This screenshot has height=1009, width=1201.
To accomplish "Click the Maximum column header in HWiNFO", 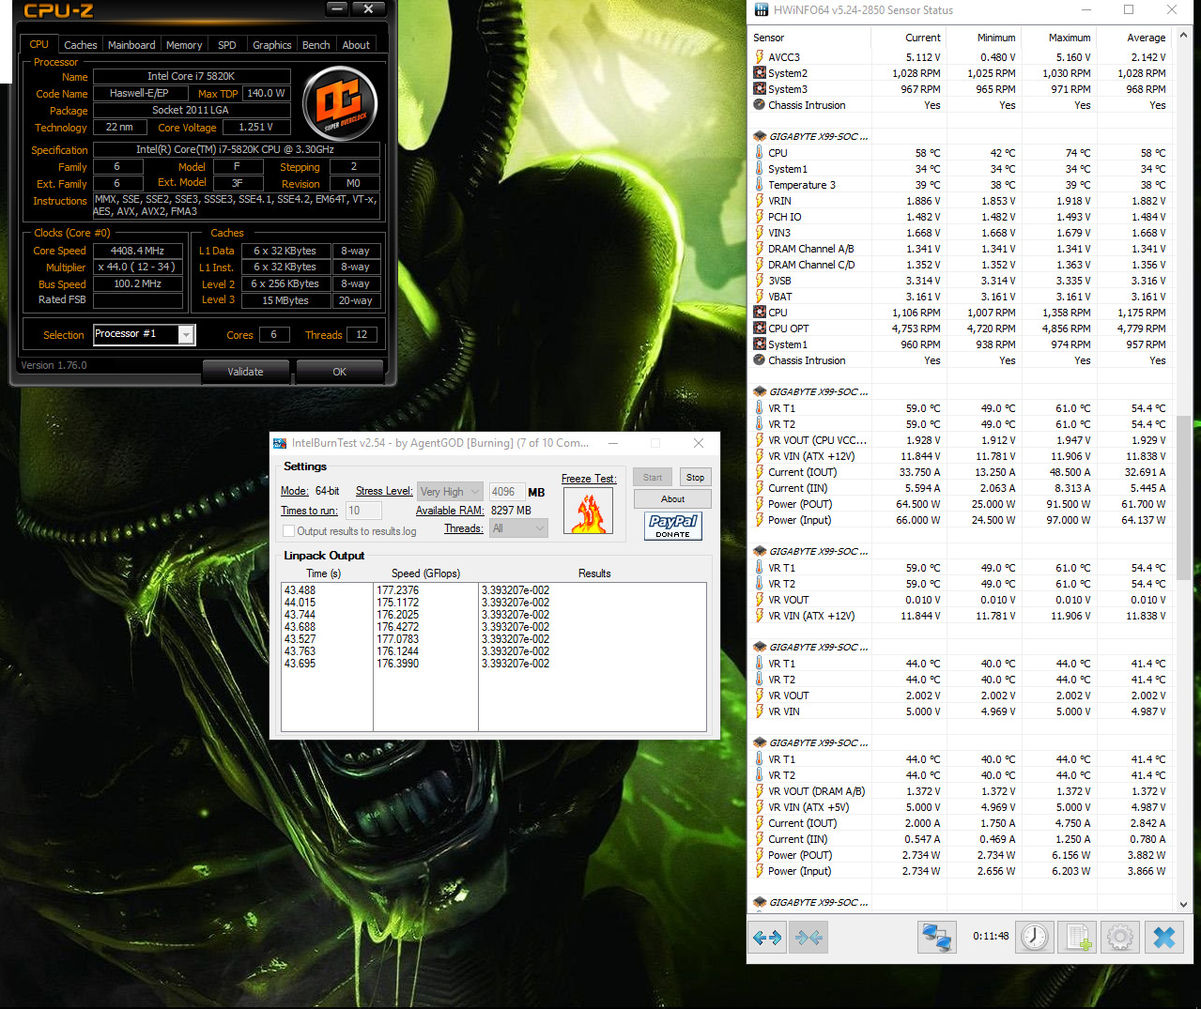I will 1058,38.
